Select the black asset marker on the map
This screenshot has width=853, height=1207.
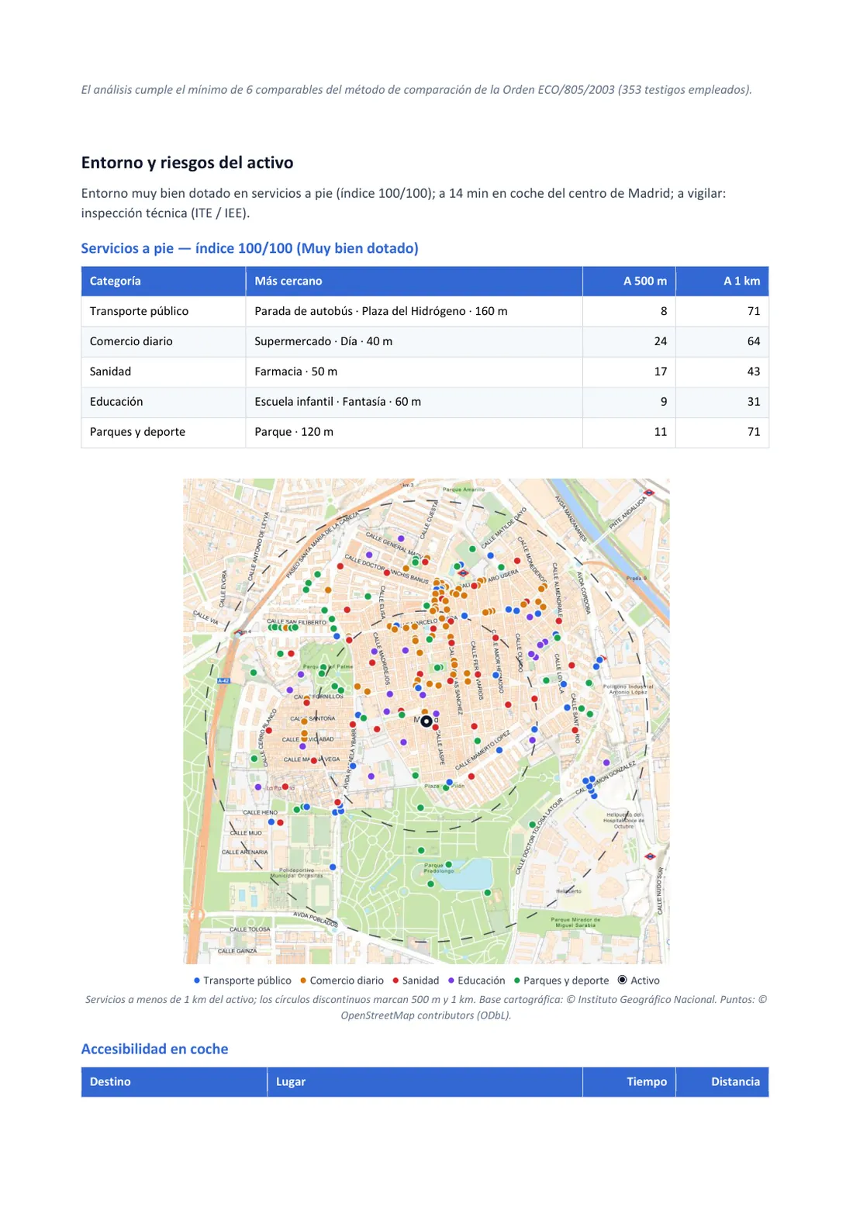pyautogui.click(x=426, y=721)
